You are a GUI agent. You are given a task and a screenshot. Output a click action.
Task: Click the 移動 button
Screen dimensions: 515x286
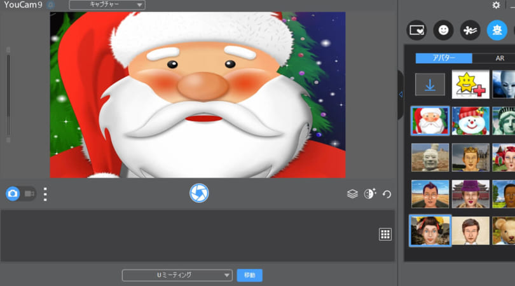pyautogui.click(x=250, y=275)
